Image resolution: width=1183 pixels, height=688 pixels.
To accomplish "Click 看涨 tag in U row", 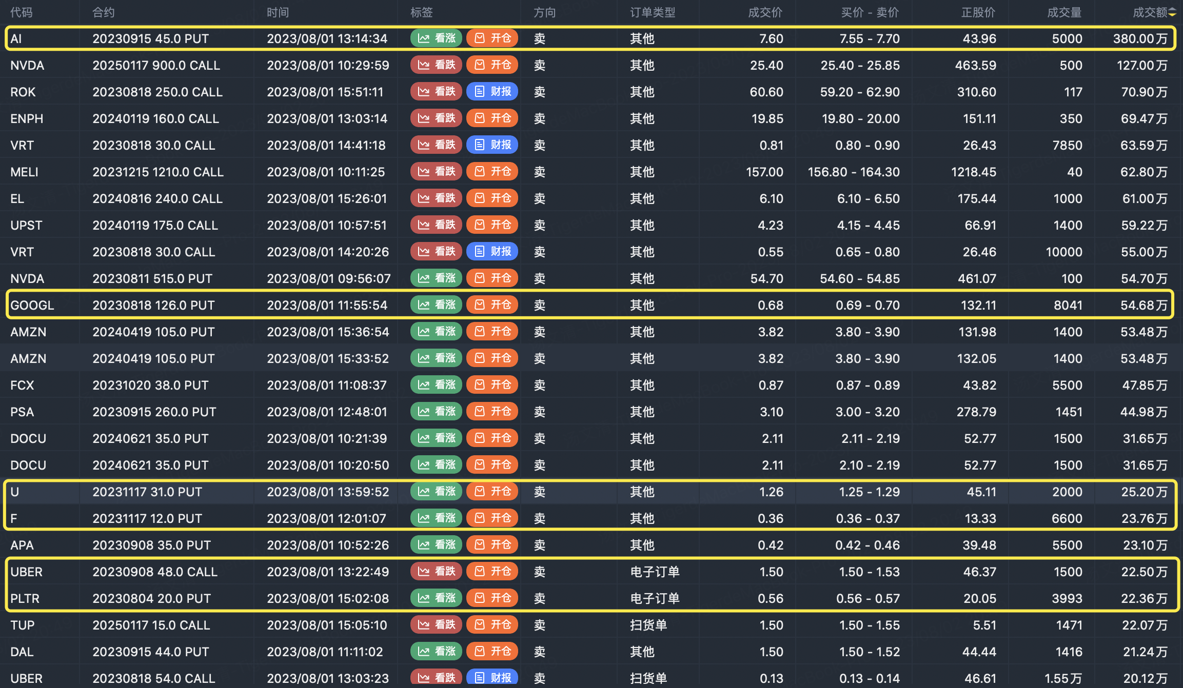I will point(436,492).
